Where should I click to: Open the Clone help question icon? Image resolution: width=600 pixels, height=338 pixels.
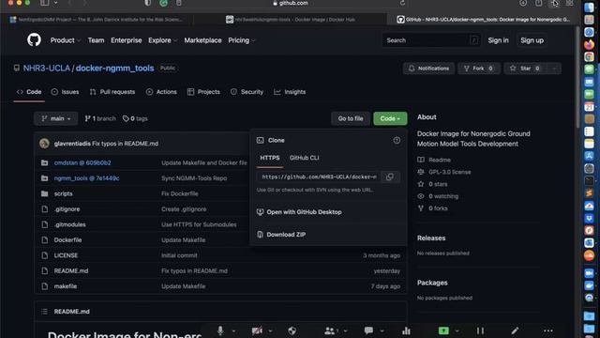pos(397,140)
